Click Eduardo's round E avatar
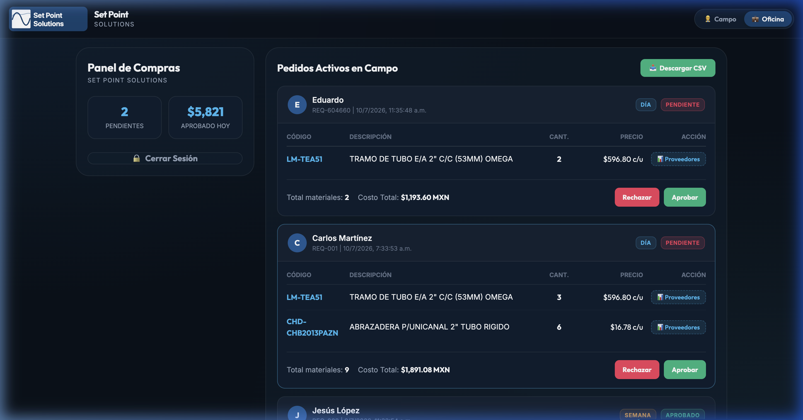The width and height of the screenshot is (803, 420). (297, 105)
